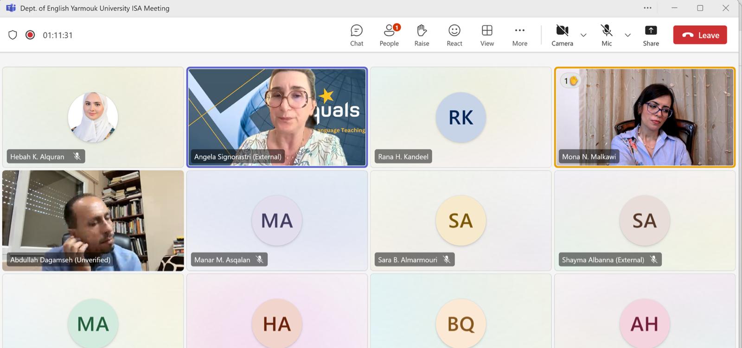Click Shayma Albanna's SA avatar
This screenshot has width=742, height=348.
point(645,221)
